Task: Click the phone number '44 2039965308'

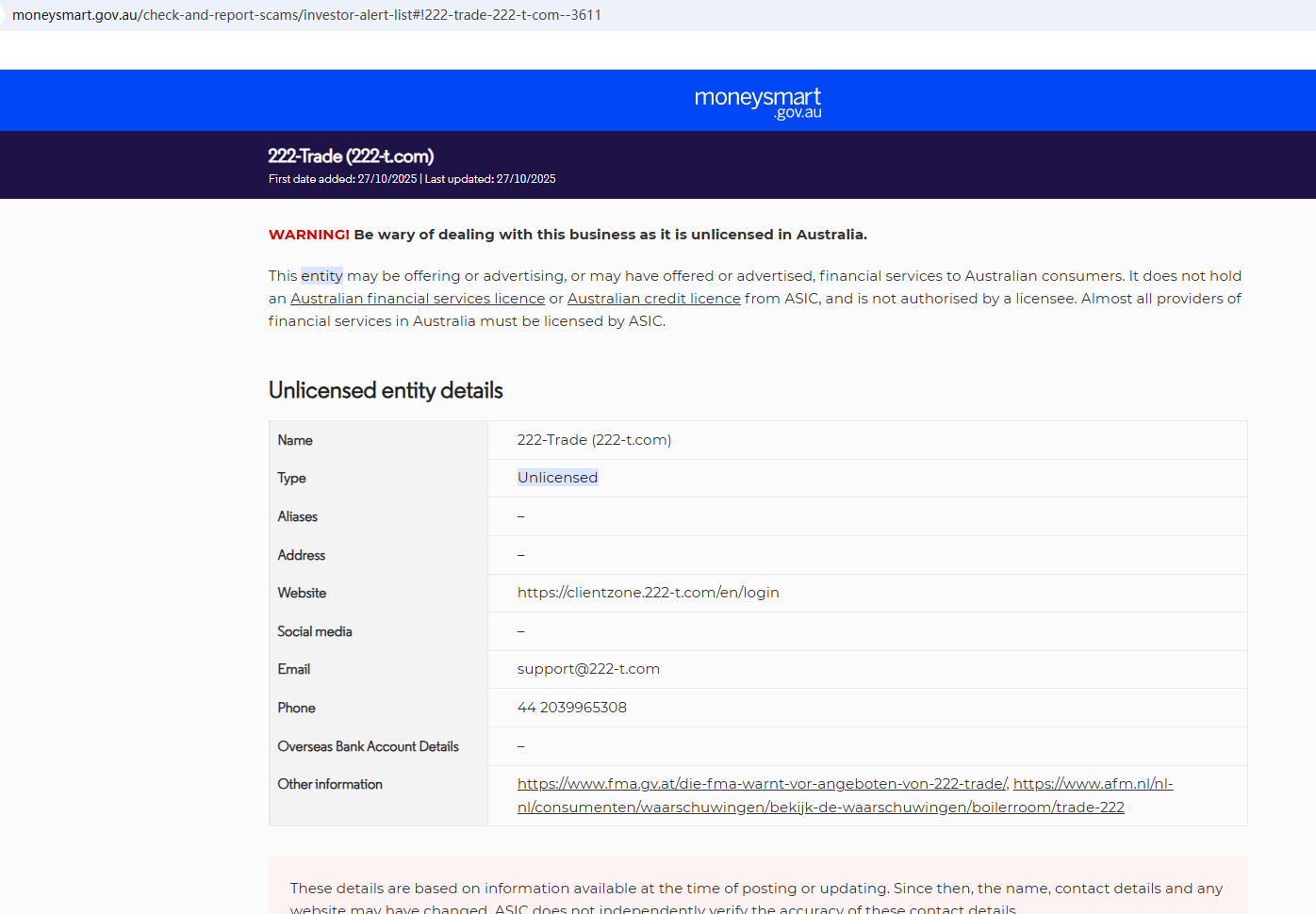Action: coord(571,708)
